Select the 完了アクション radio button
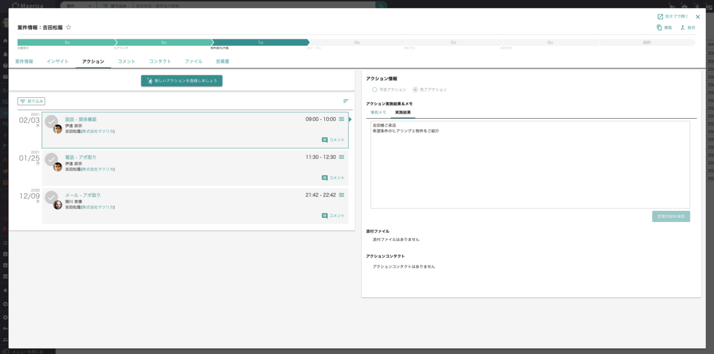The width and height of the screenshot is (714, 354). (415, 90)
